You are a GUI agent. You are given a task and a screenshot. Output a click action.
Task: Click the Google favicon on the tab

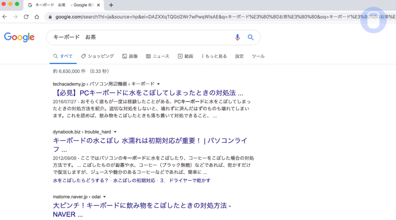coord(30,5)
